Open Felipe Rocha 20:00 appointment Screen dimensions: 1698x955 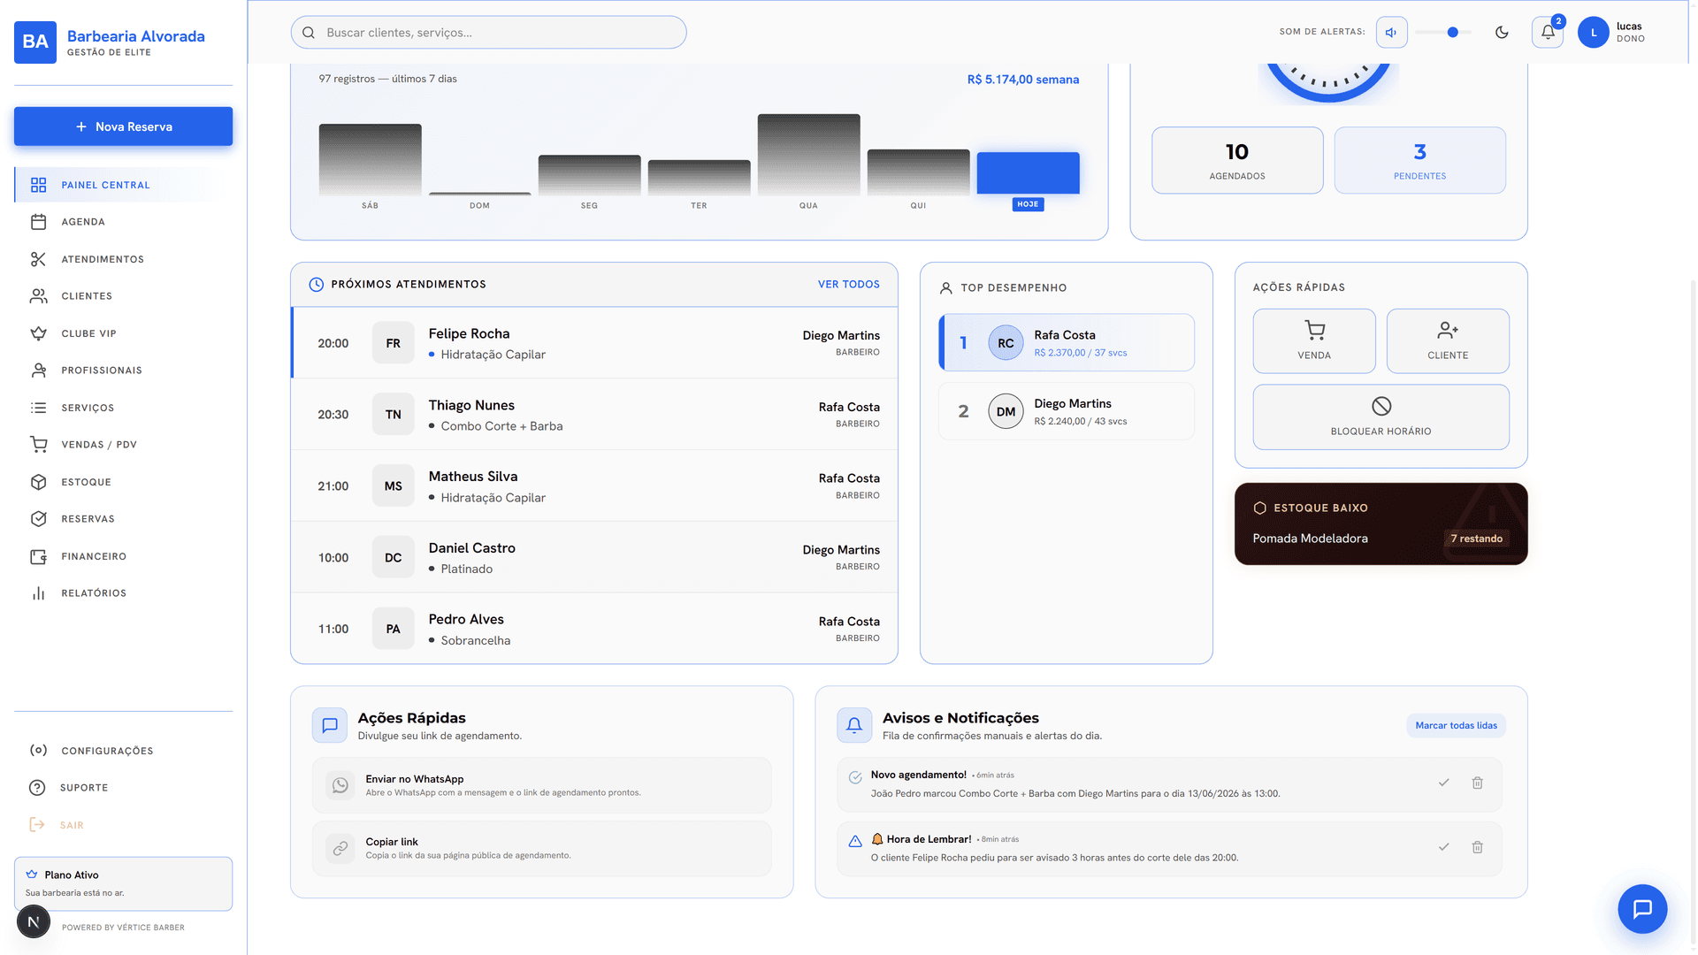tap(594, 343)
